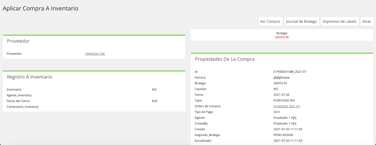The image size is (376, 145).
Task: Select Impresion de Labels button
Action: coord(340,21)
